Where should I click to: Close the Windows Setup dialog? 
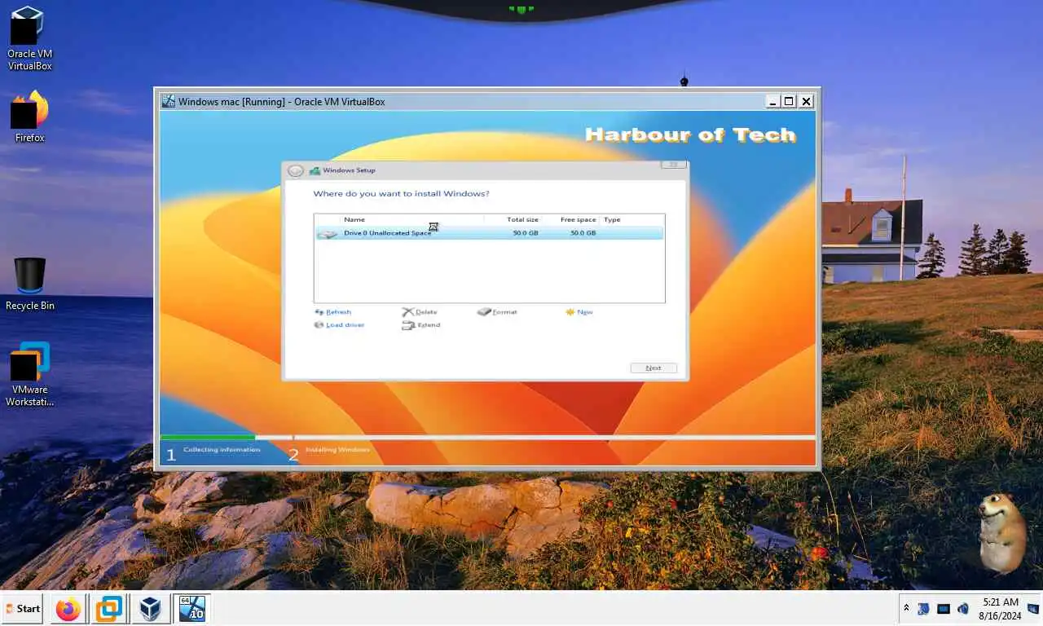click(673, 165)
